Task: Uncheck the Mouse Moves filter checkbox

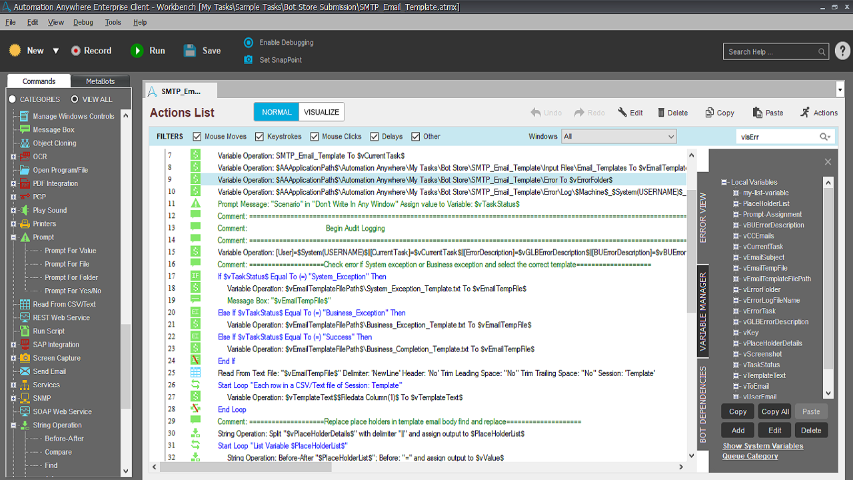Action: click(197, 137)
